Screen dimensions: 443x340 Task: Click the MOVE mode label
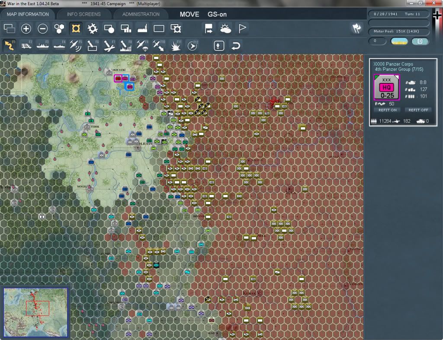(x=189, y=14)
